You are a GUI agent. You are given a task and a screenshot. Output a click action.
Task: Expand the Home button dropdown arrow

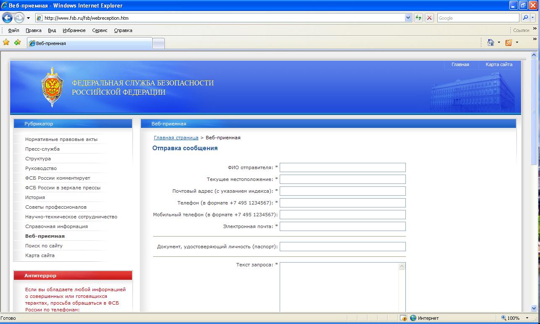499,42
